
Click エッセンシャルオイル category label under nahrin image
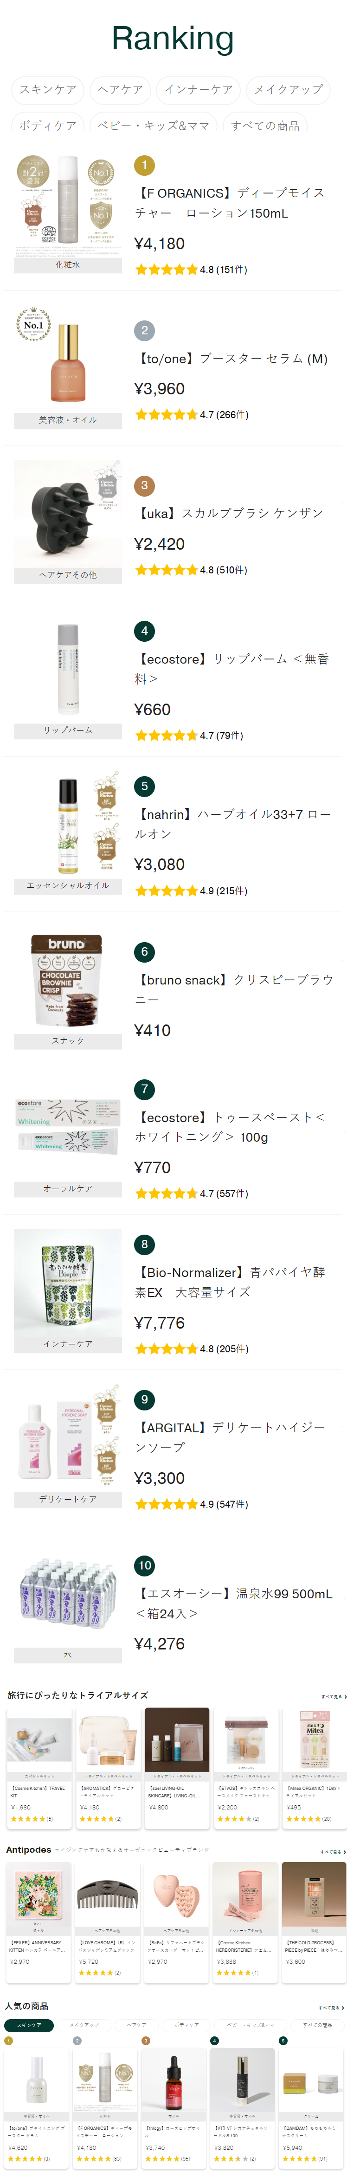pos(68,885)
